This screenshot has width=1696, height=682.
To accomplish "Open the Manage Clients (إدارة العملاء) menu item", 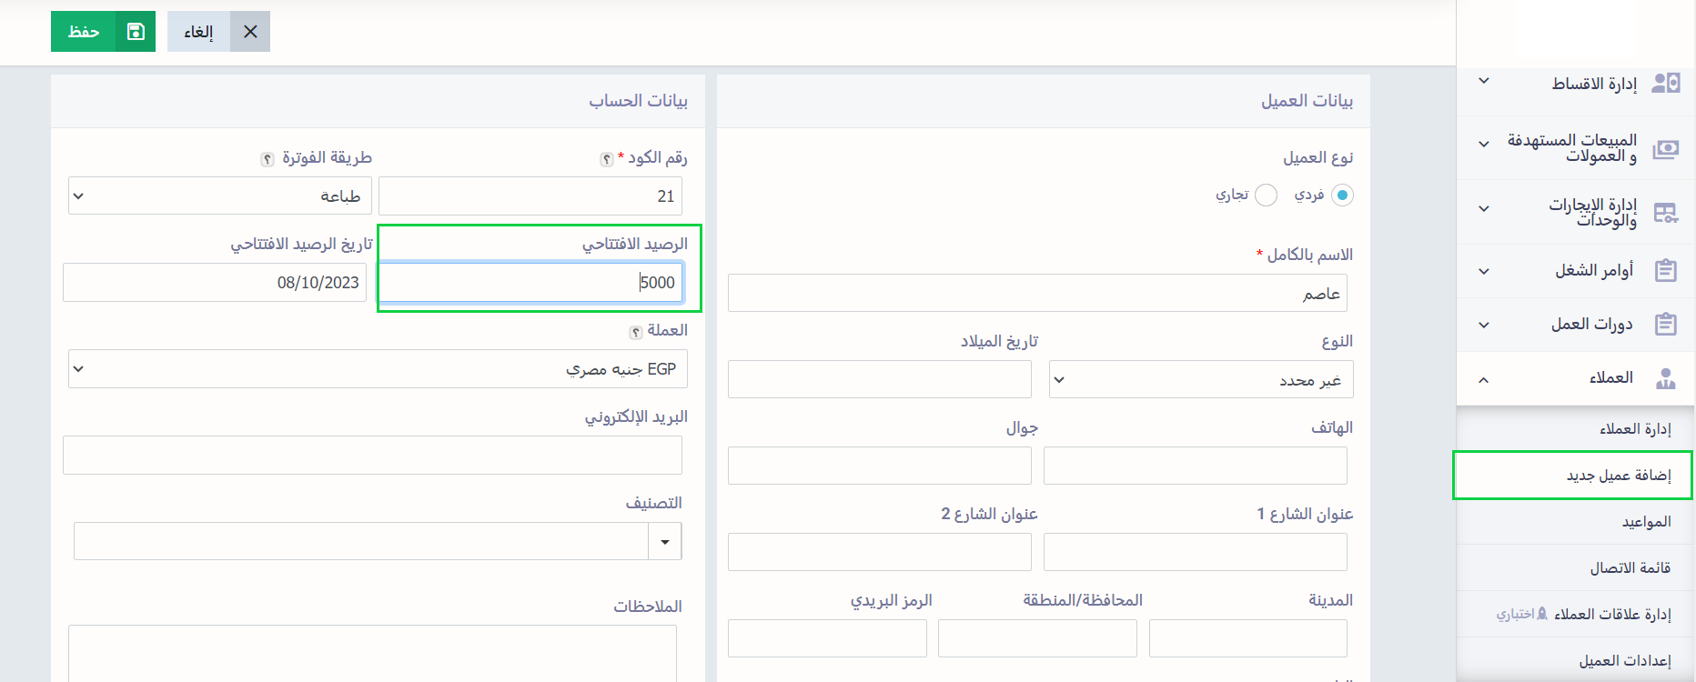I will (x=1634, y=429).
